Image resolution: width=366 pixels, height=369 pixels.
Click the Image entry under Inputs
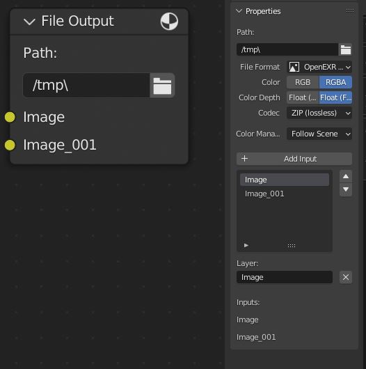tap(248, 320)
